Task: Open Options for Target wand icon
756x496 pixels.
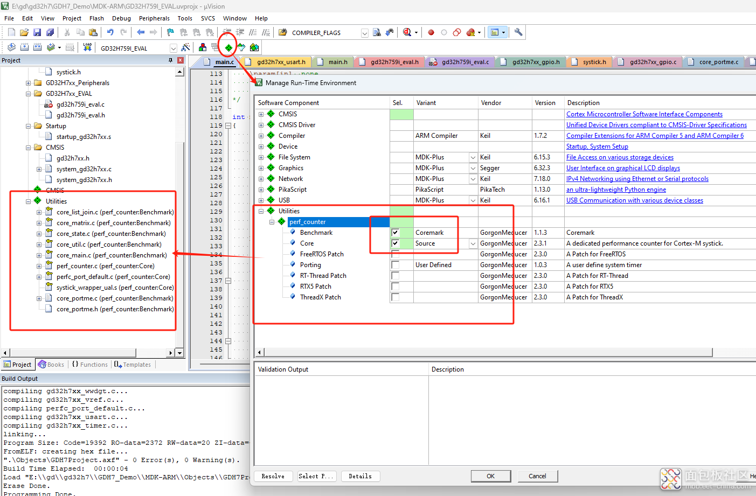Action: [185, 47]
